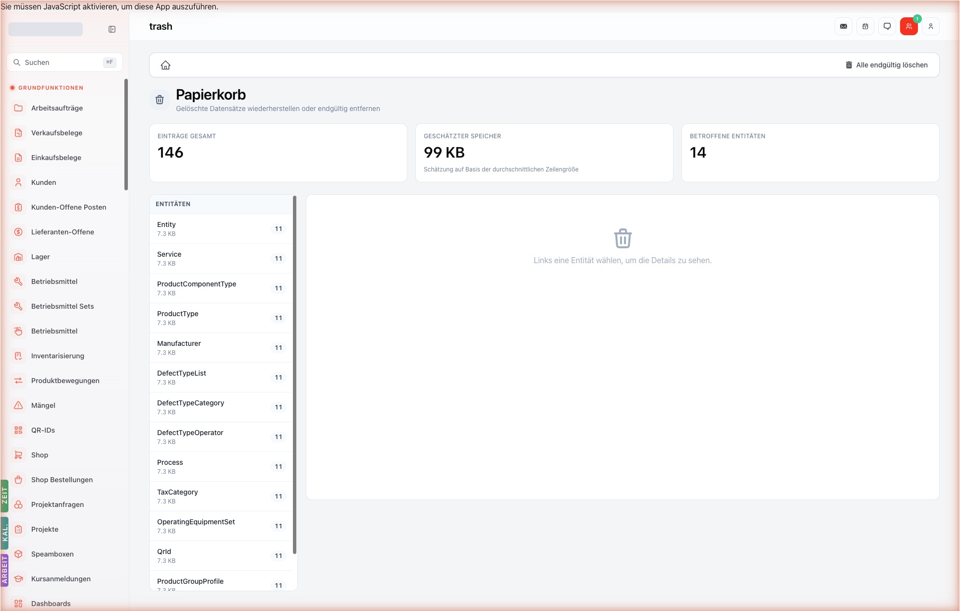Click the KAL. side tab
The image size is (964, 611).
[4, 533]
